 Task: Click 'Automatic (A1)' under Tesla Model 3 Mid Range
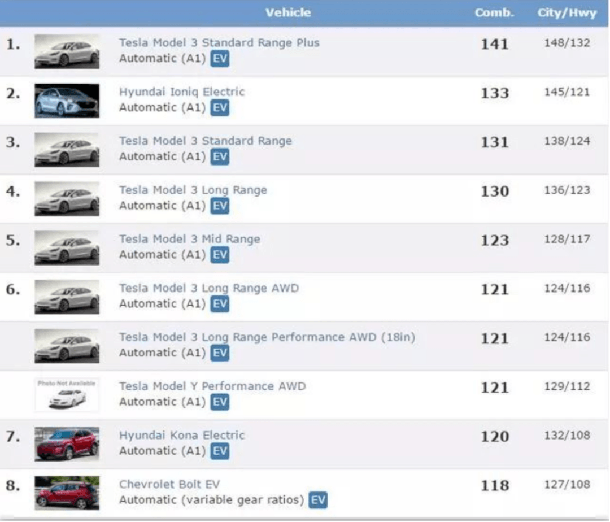pyautogui.click(x=162, y=255)
